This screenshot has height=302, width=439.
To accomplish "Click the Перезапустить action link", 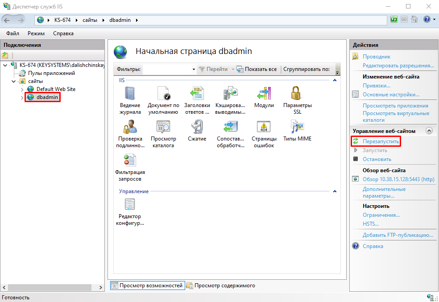I will (x=381, y=141).
